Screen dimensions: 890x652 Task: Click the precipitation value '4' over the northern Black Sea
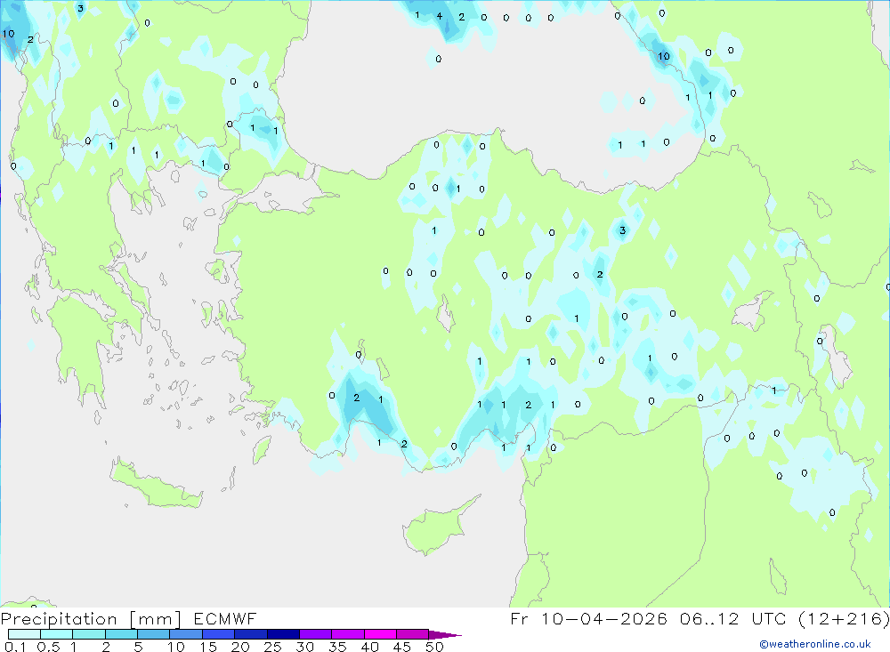tap(440, 17)
